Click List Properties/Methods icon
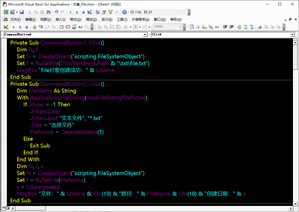 tap(192, 27)
